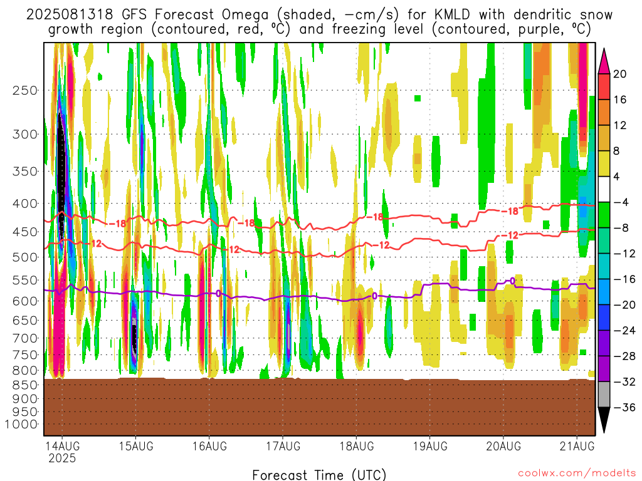Click the red colorbar swatch between 16 and 20

[604, 86]
